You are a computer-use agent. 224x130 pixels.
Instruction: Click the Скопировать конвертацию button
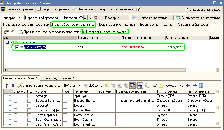click(198, 18)
